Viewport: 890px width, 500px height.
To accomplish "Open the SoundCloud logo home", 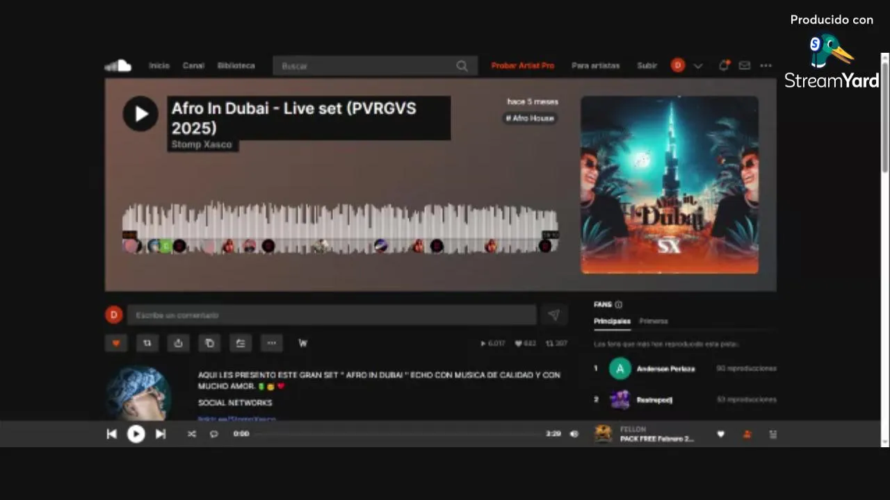I will click(118, 66).
